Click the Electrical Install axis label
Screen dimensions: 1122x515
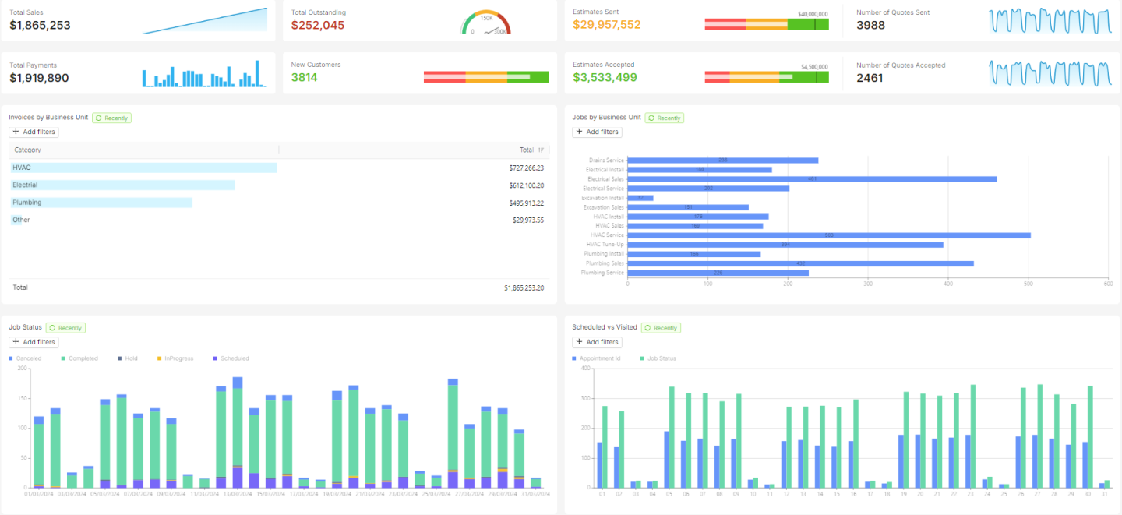click(x=605, y=169)
